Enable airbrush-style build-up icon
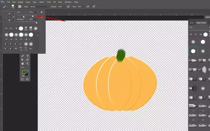Screen dimensions: 210x131 (x=88, y=7)
